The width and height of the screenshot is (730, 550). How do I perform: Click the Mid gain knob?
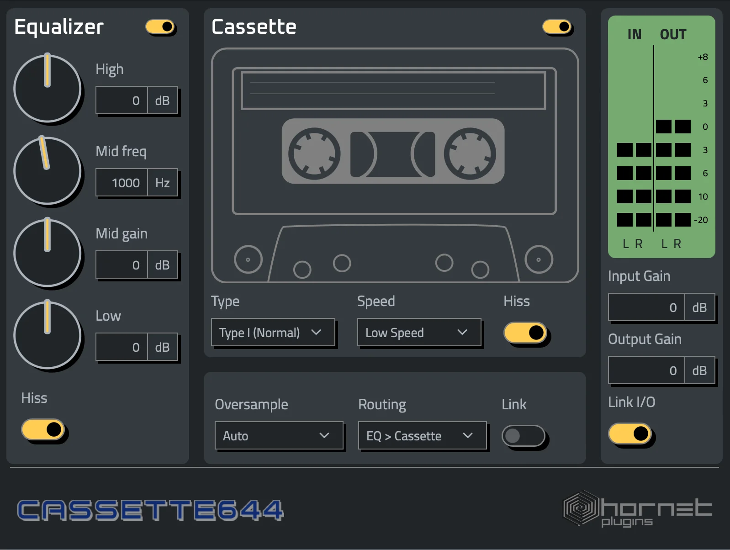coord(48,253)
